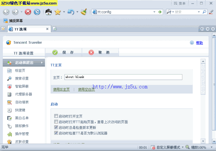Image resolution: width=216 pixels, height=151 pixels.
Task: Expand the Forward button history dropdown
Action: [21, 12]
